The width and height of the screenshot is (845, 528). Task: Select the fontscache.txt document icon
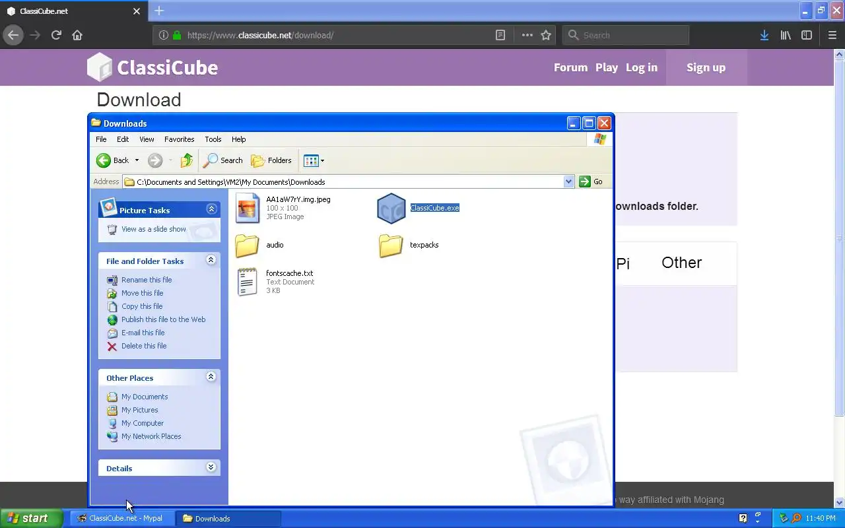tap(247, 282)
